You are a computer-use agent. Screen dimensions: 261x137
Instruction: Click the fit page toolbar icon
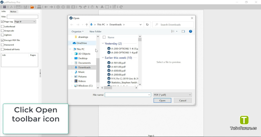click(x=73, y=7)
